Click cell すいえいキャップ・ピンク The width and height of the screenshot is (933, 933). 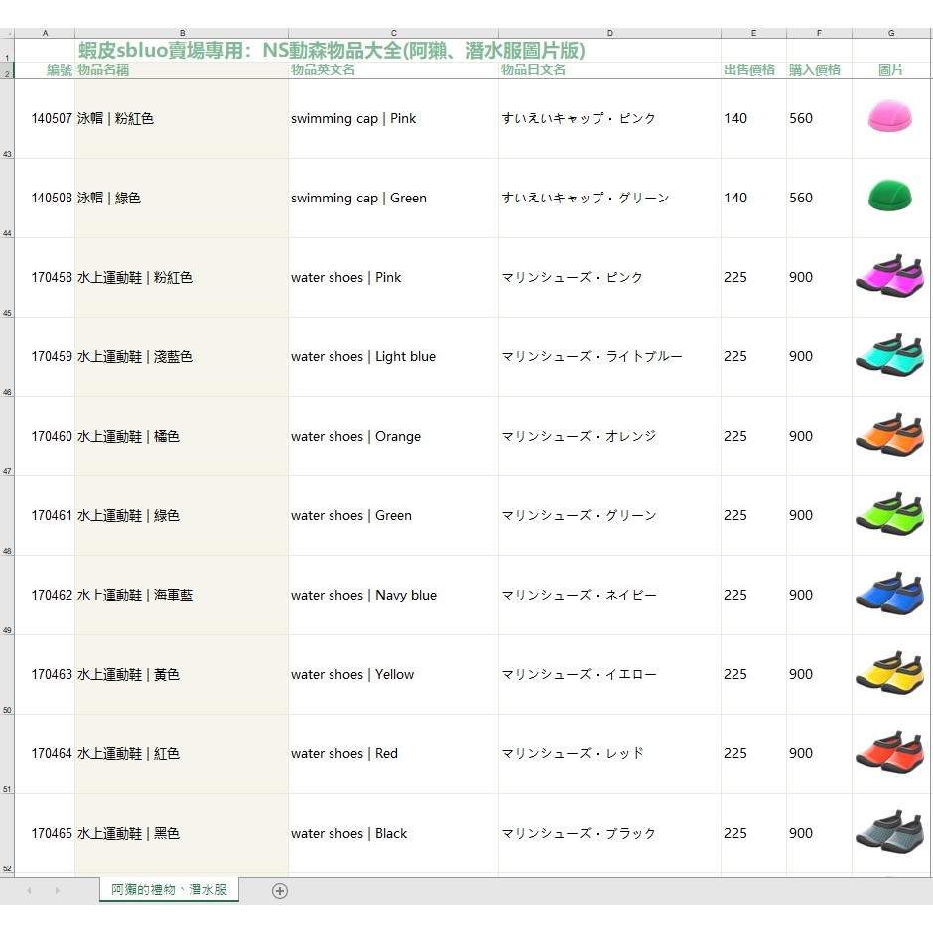point(609,118)
